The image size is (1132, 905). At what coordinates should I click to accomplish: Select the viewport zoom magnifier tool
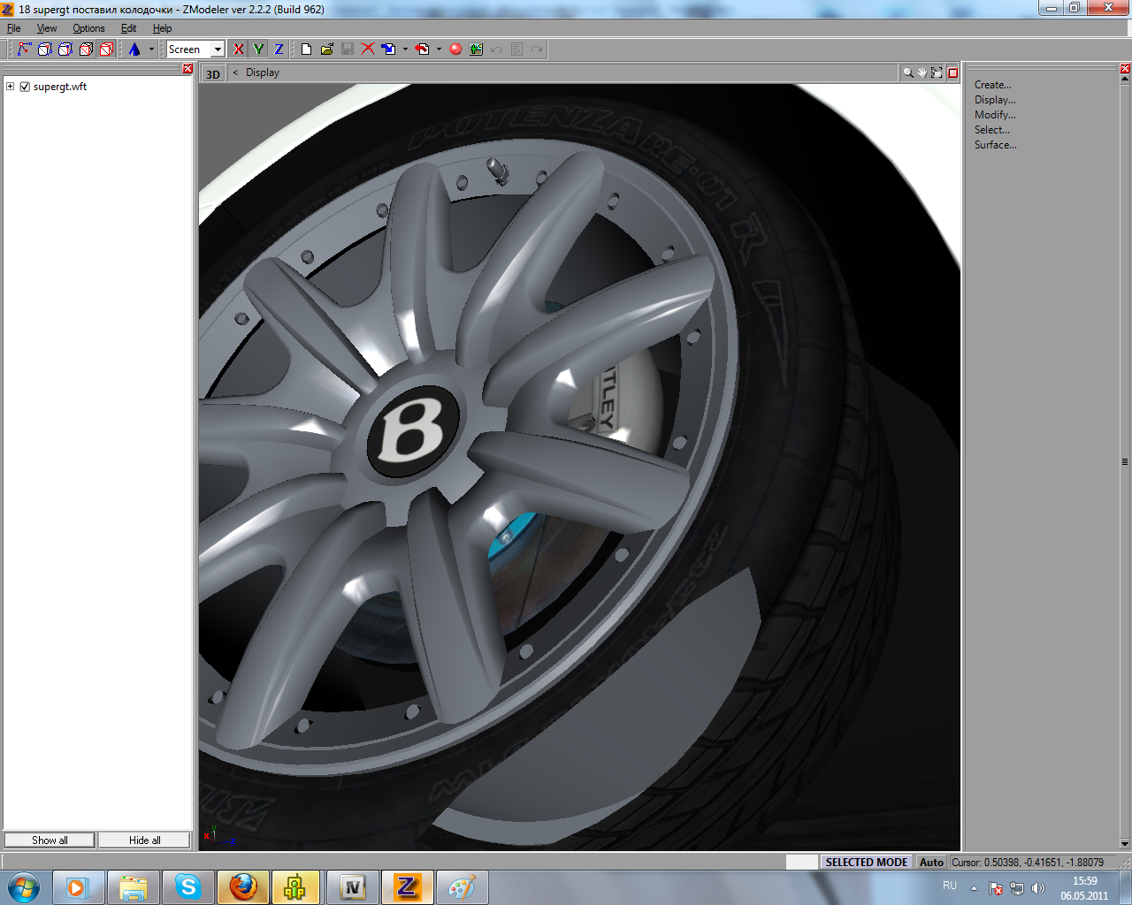click(x=907, y=73)
